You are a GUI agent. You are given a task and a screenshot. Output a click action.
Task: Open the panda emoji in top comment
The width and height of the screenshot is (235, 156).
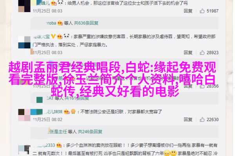point(60,2)
